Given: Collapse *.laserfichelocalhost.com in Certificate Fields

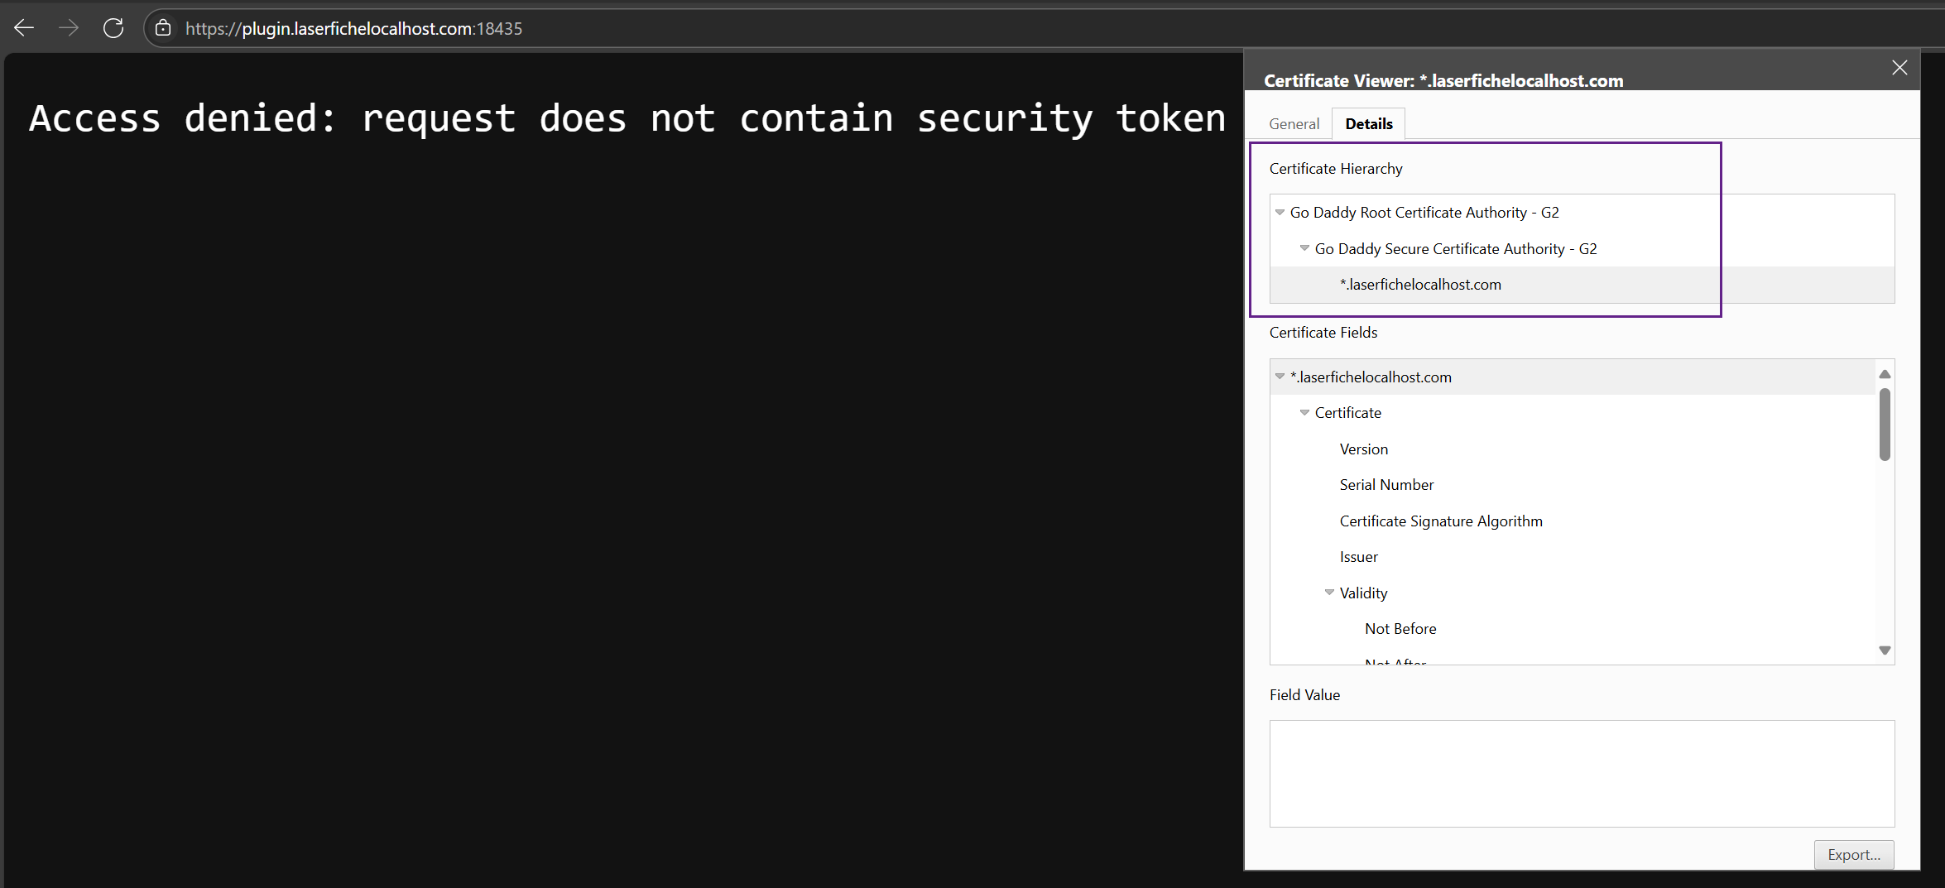Looking at the screenshot, I should click(x=1280, y=377).
